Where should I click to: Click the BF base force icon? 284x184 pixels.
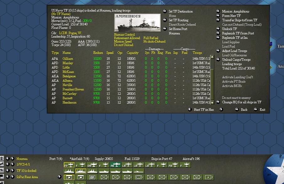(x=92, y=177)
